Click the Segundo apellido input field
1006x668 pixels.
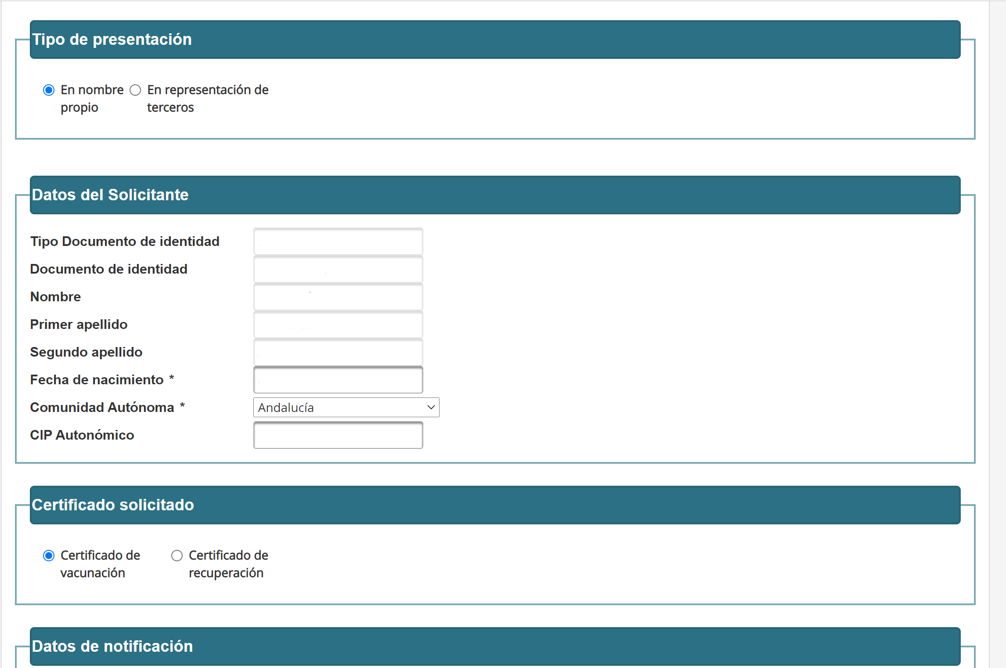tap(338, 352)
